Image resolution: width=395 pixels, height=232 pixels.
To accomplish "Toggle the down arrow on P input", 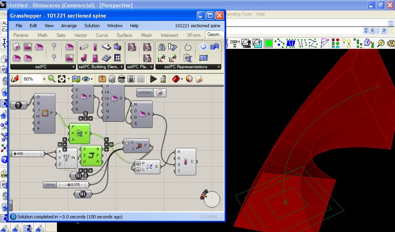I will (x=138, y=163).
